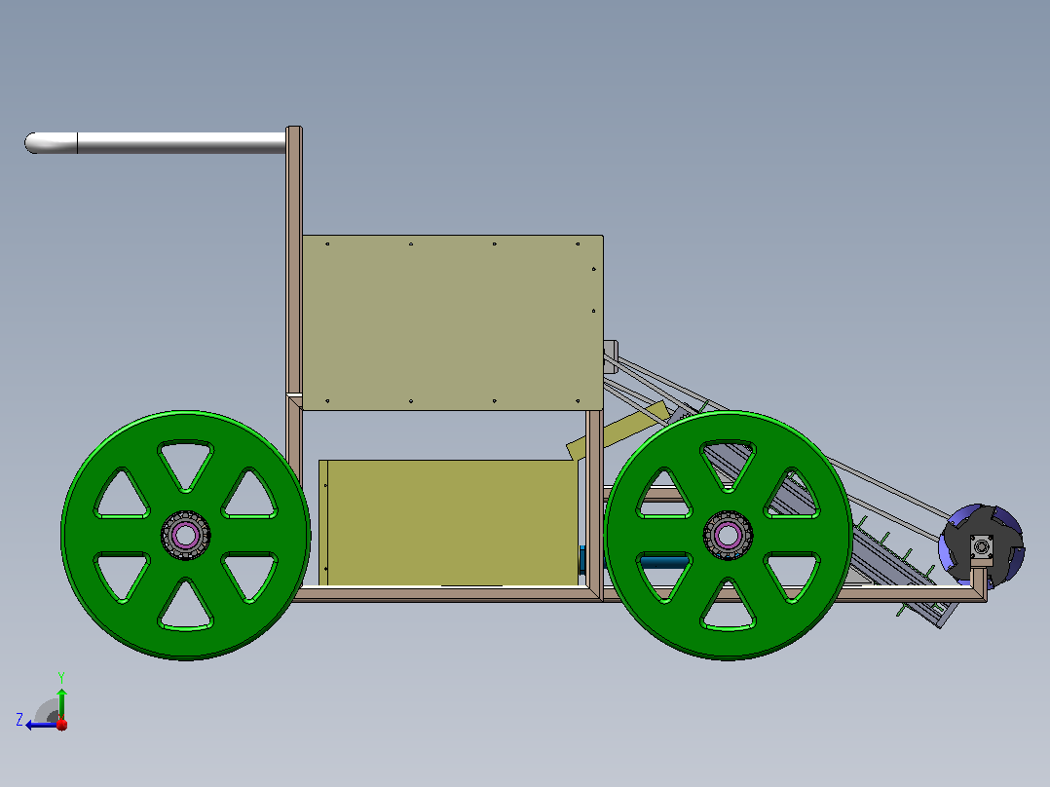
Task: Select the silver handle bar grip
Action: pos(156,142)
